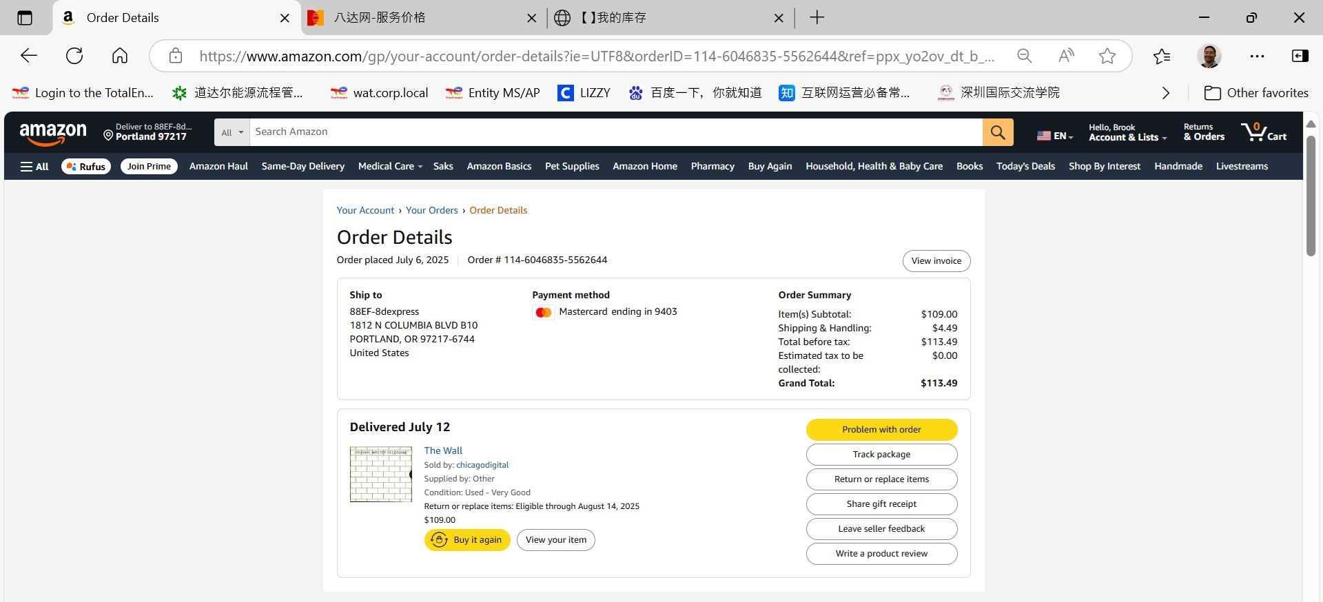The image size is (1323, 602).
Task: Open Today's Deals in navigation bar
Action: coord(1025,167)
